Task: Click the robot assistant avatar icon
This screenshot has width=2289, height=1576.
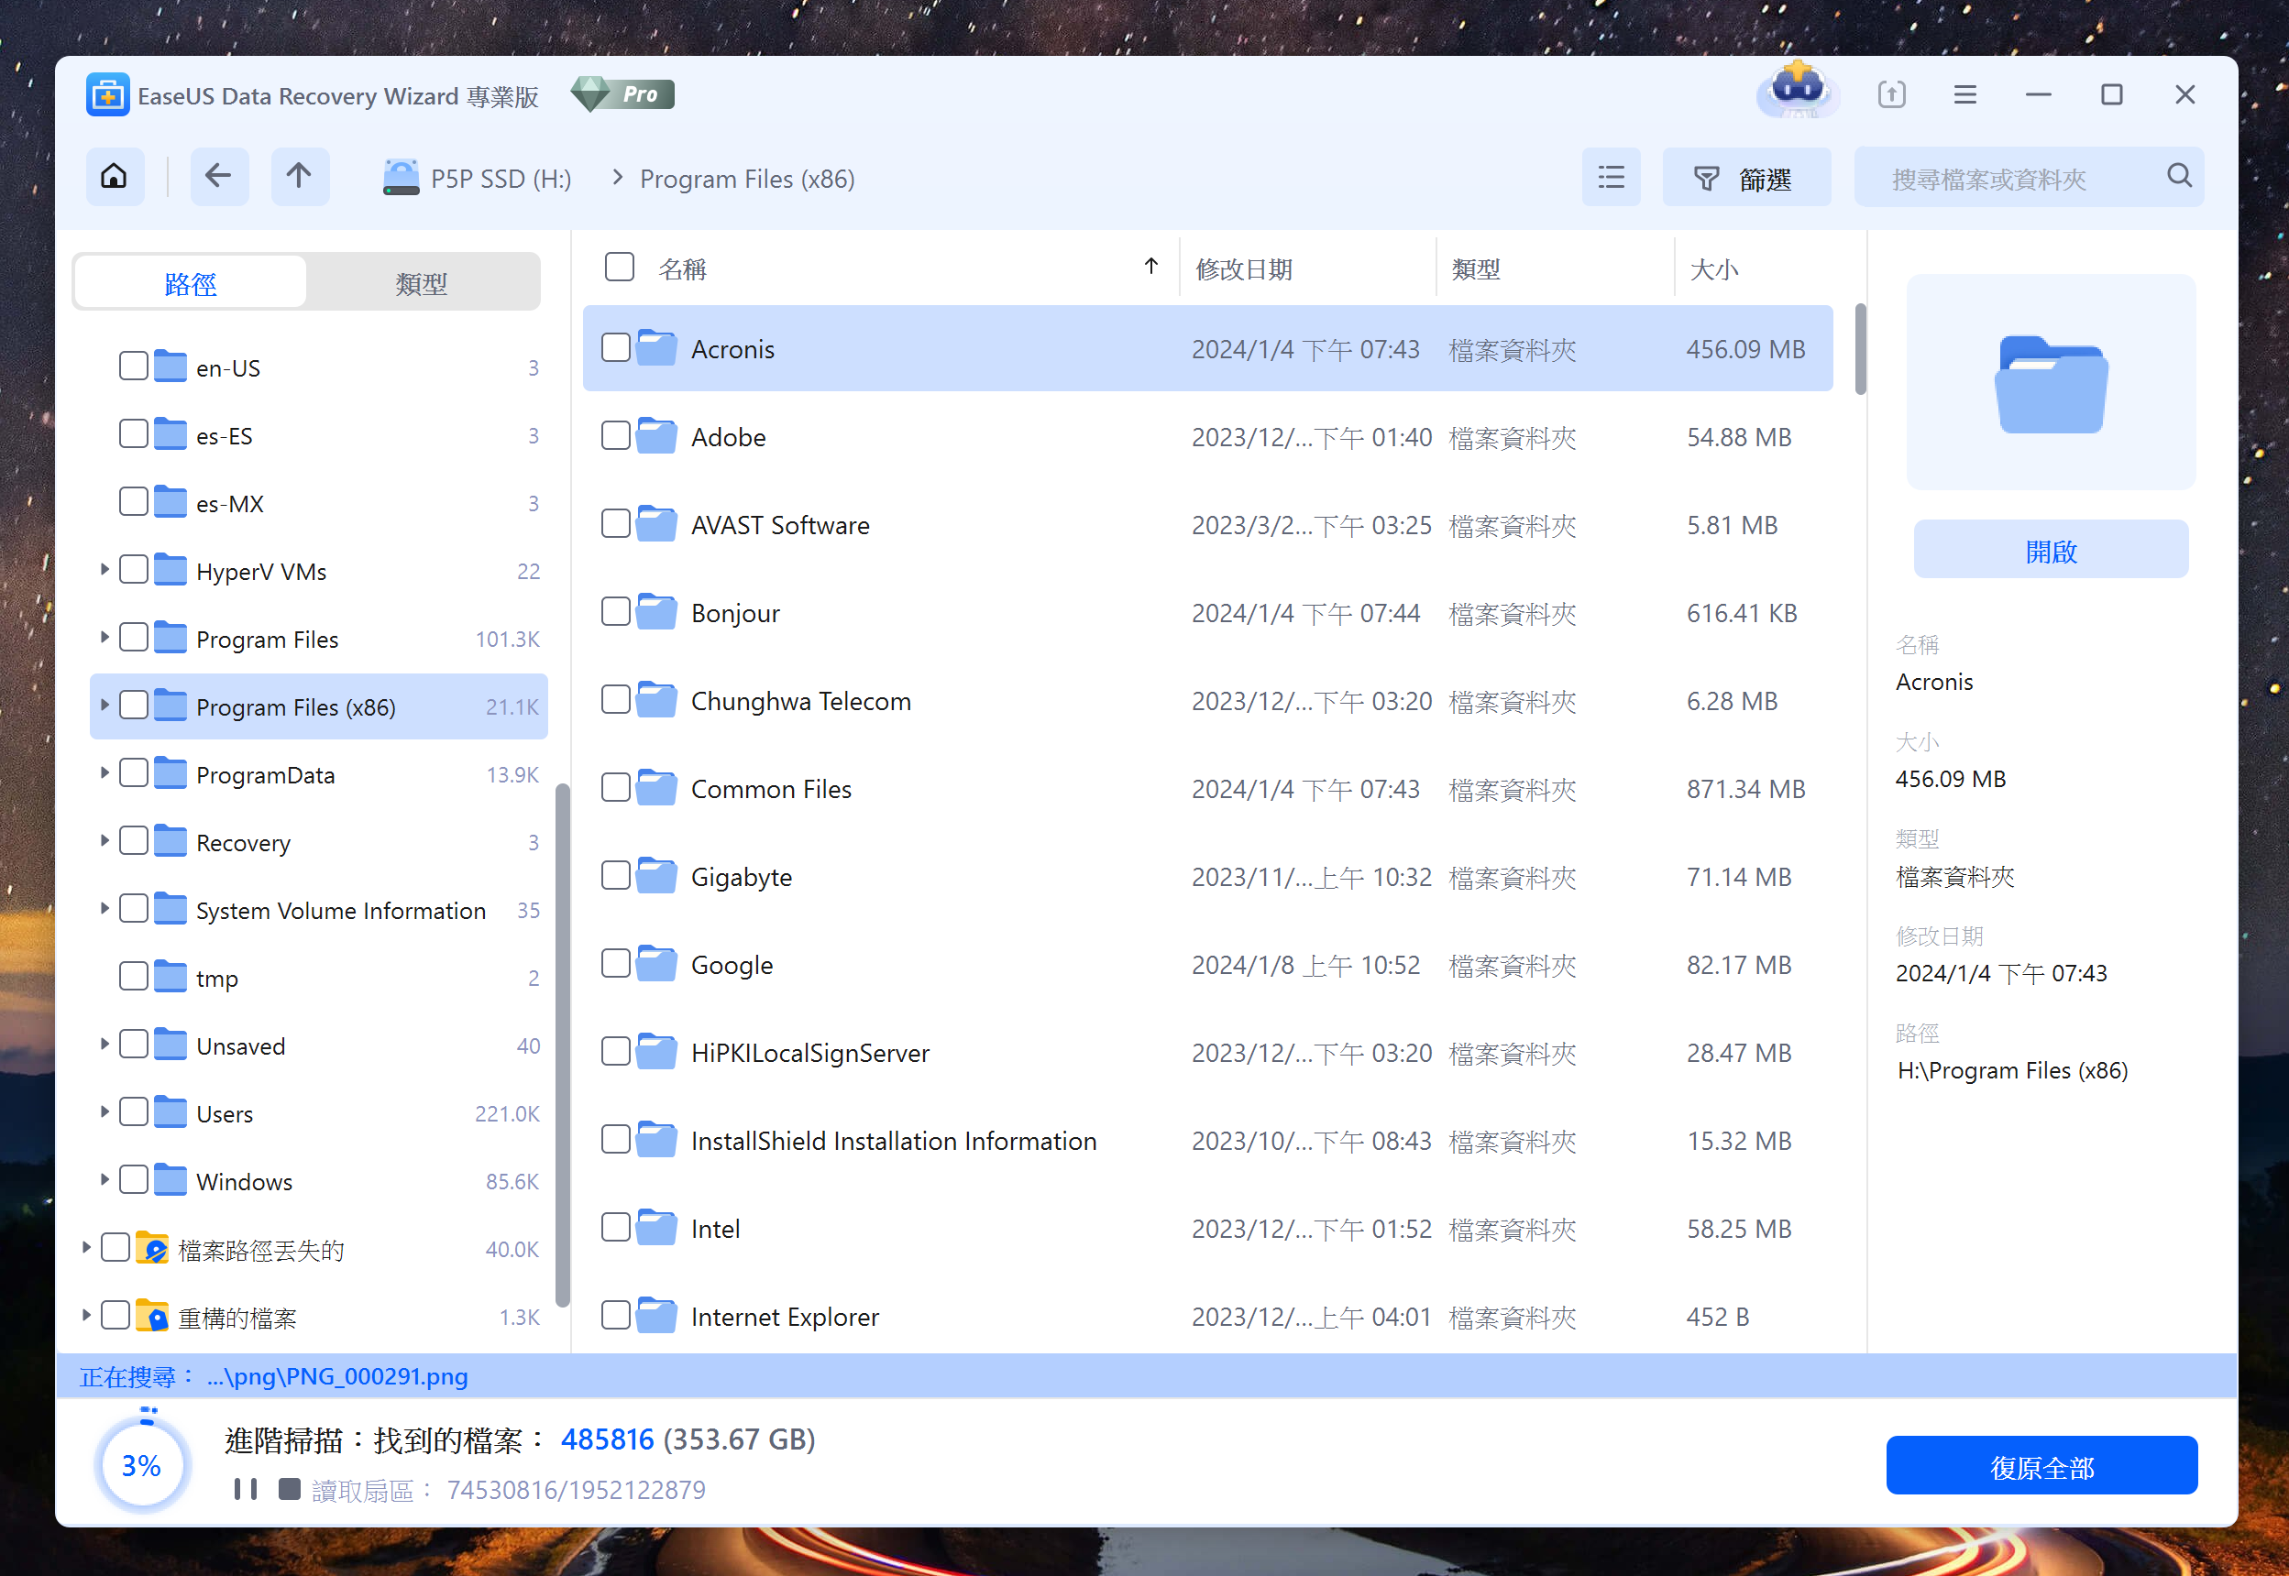Action: tap(1798, 91)
